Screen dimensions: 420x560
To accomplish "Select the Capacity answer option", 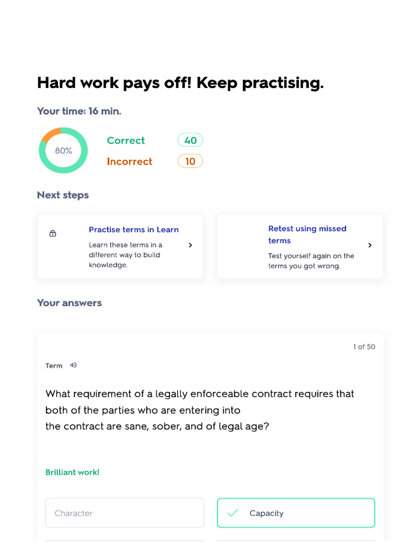I will point(296,513).
